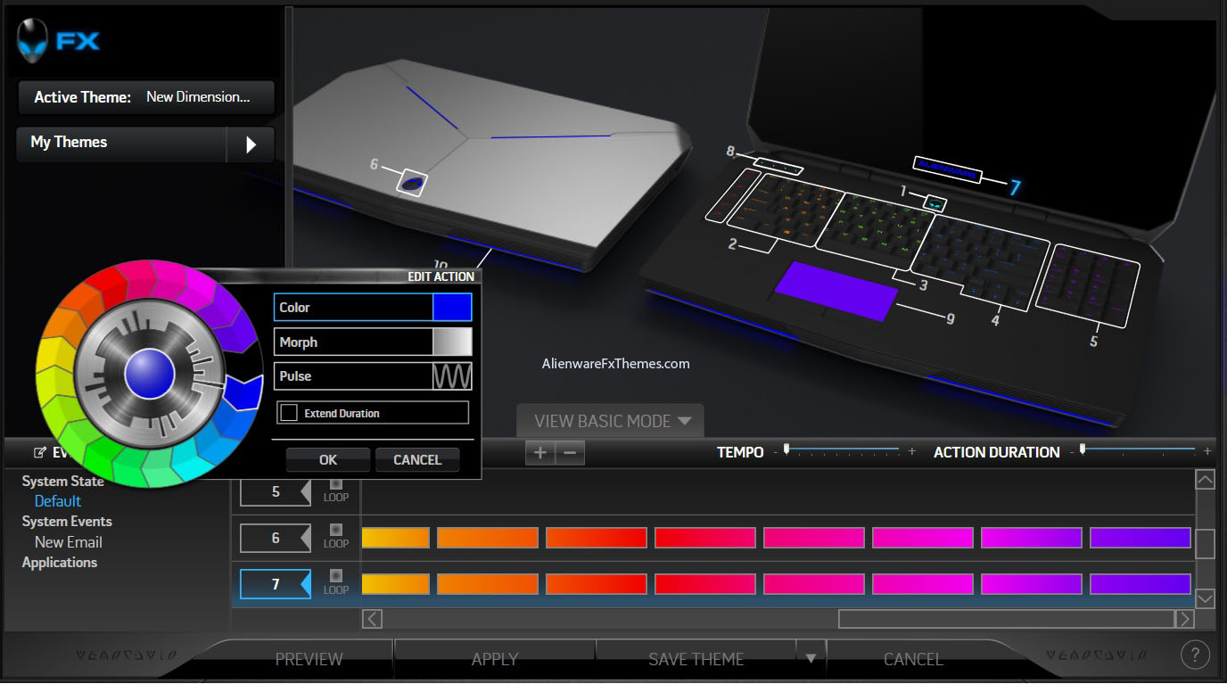
Task: Expand the My Themes arrow
Action: click(251, 144)
